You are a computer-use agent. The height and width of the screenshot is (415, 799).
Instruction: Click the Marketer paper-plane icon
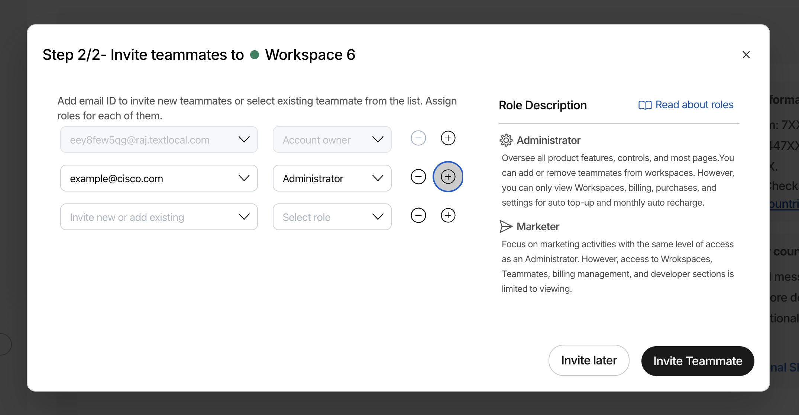coord(506,226)
